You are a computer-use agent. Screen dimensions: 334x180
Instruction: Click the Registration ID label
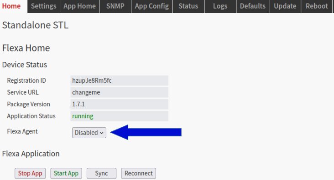coord(26,80)
